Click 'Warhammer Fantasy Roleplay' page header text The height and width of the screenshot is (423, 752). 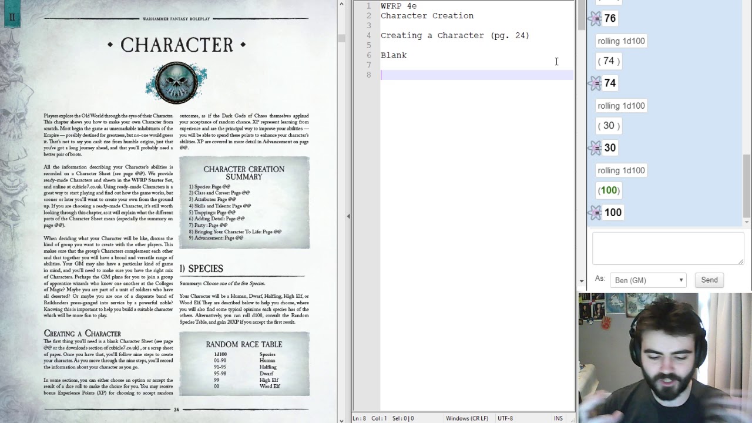176,19
